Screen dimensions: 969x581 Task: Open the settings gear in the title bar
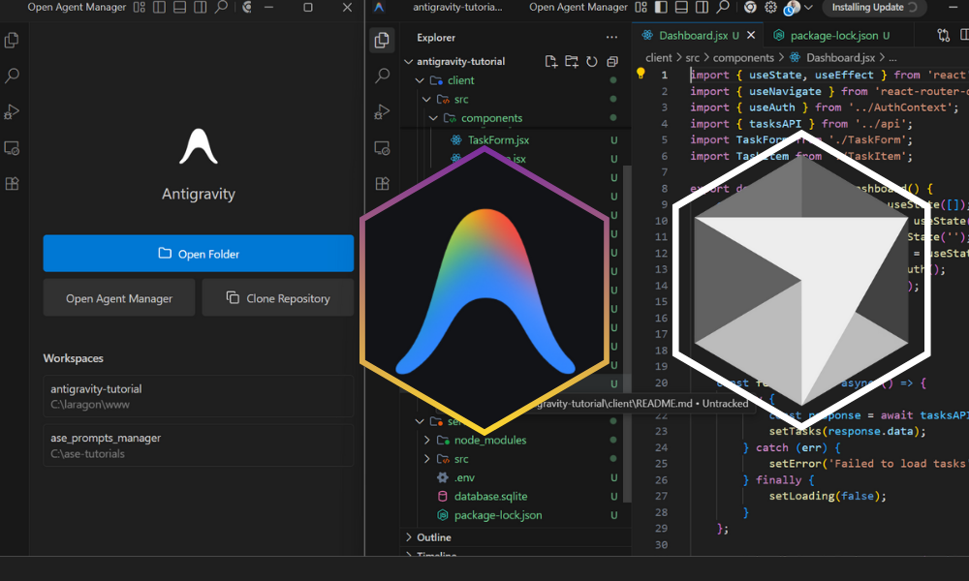[x=771, y=8]
